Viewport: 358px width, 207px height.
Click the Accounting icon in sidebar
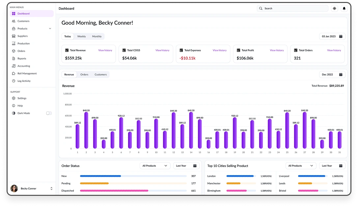point(14,66)
